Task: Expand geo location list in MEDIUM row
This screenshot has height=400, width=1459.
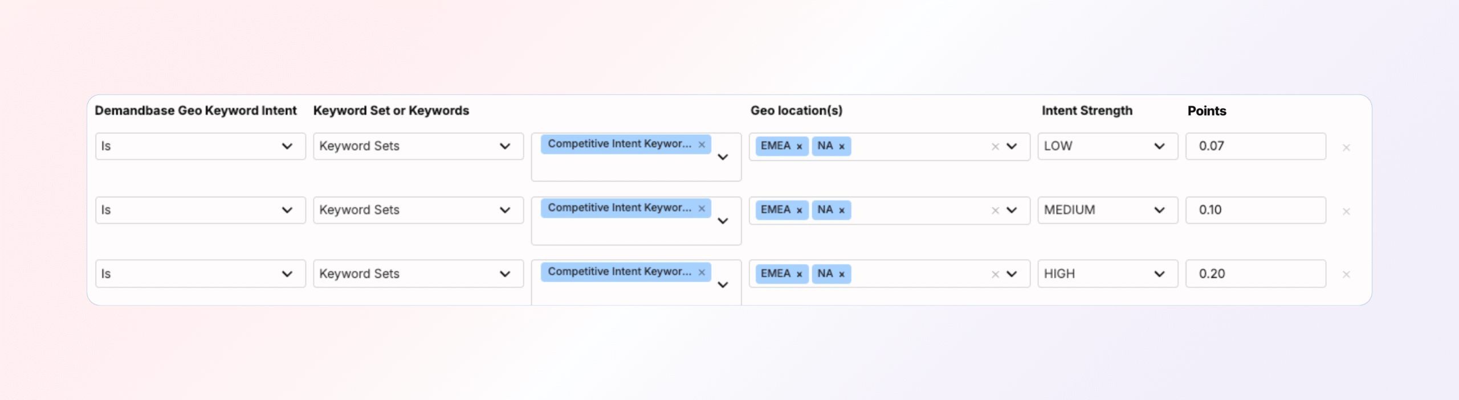Action: point(1012,210)
